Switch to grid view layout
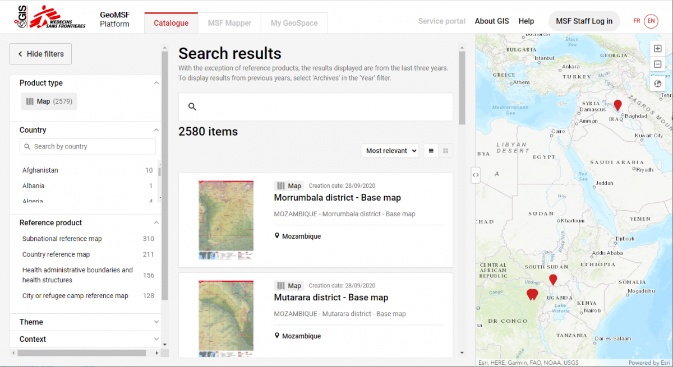 (446, 151)
